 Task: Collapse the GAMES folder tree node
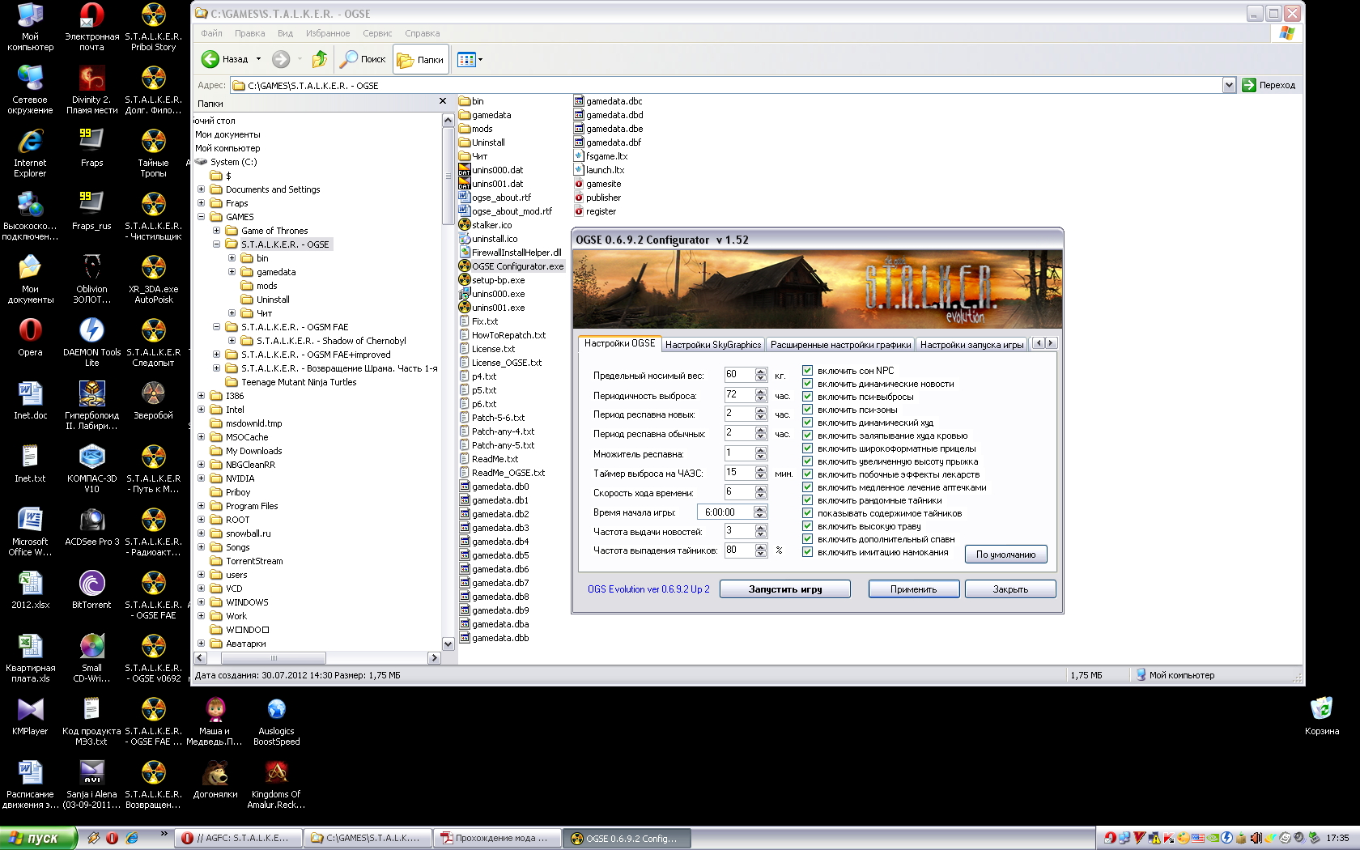[x=201, y=217]
